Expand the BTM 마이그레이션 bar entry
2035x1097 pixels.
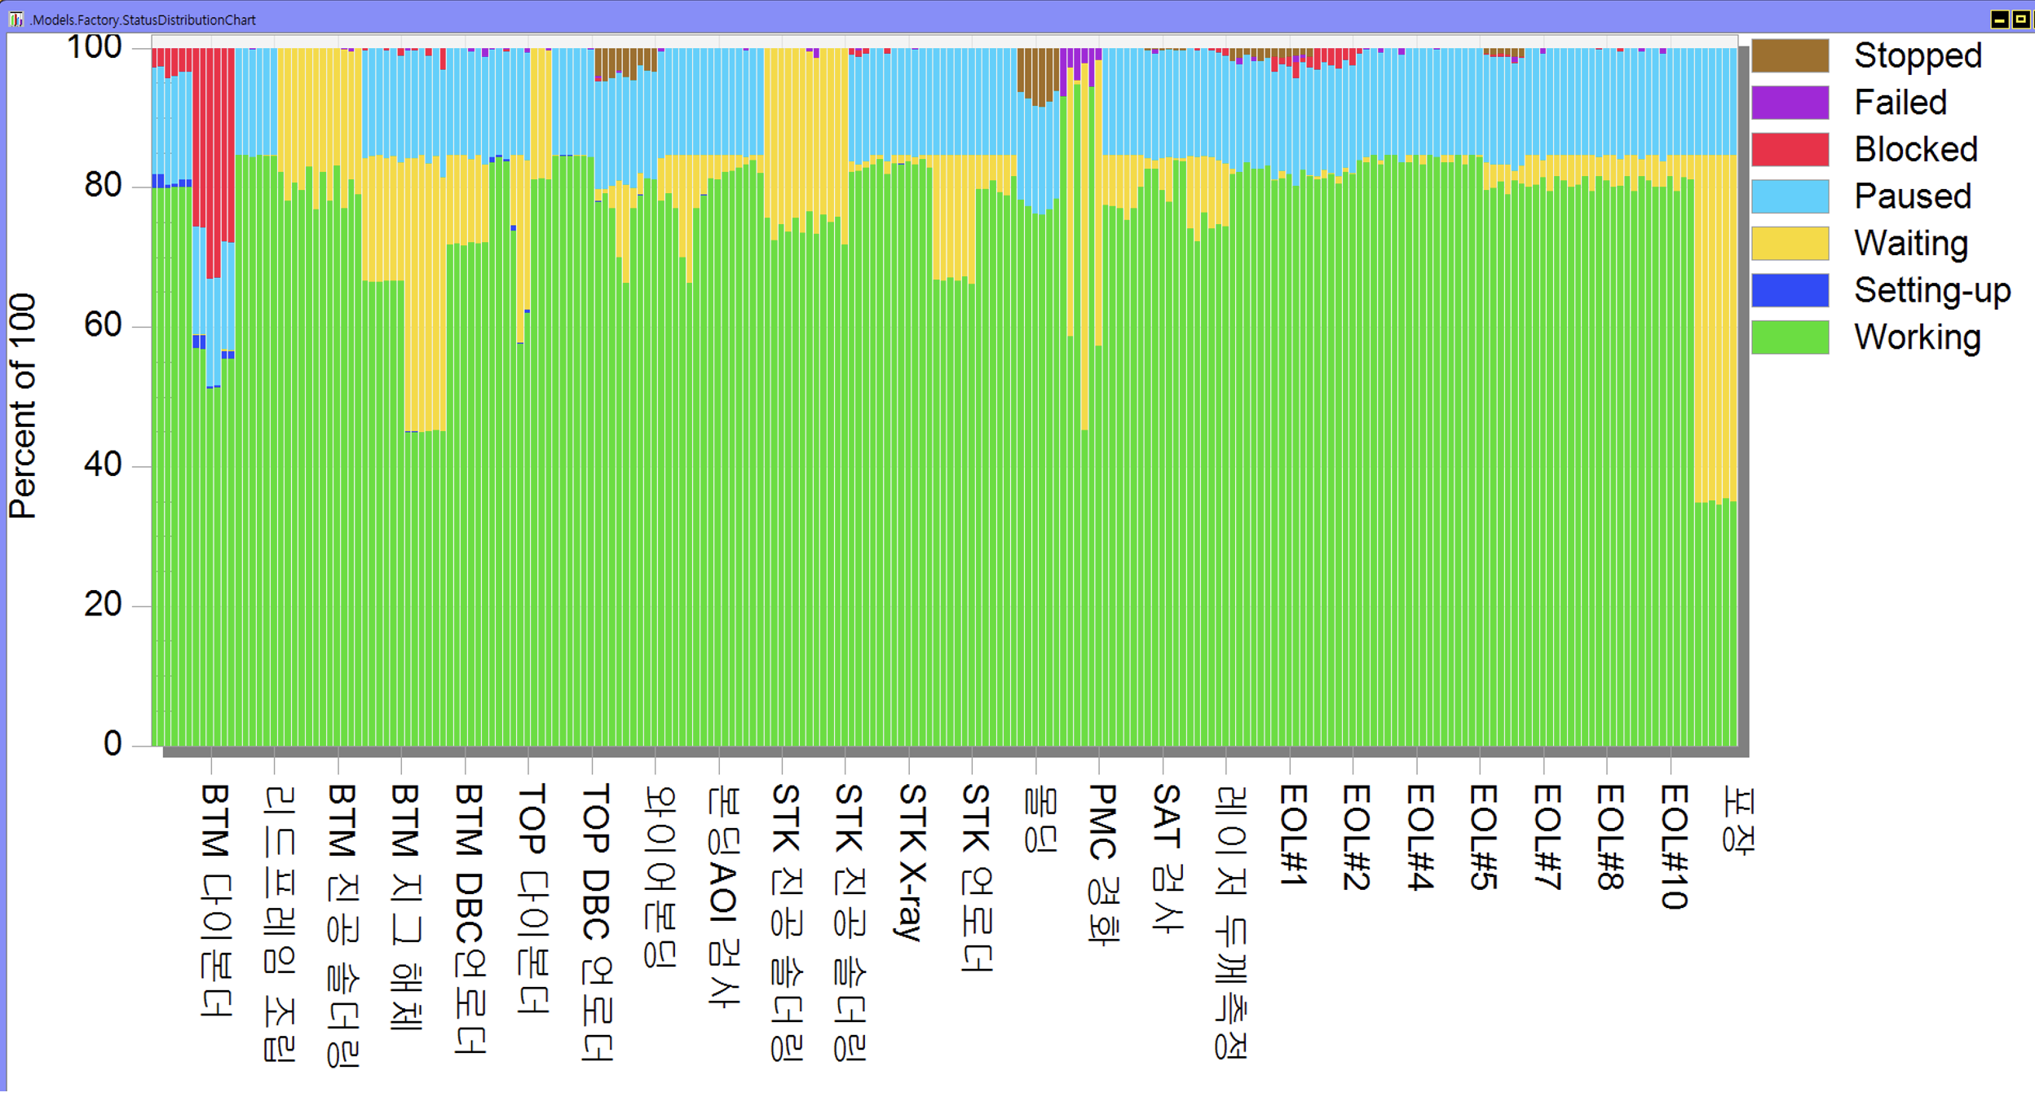[x=210, y=405]
